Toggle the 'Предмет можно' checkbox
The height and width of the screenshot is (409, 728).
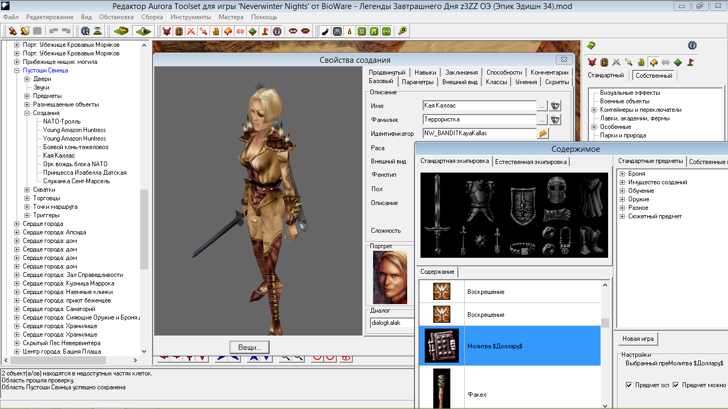point(676,385)
